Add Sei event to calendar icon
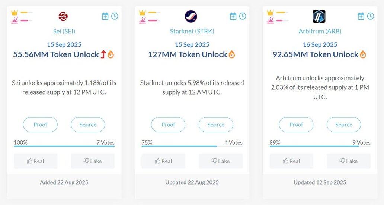The image size is (384, 205). [x=105, y=16]
